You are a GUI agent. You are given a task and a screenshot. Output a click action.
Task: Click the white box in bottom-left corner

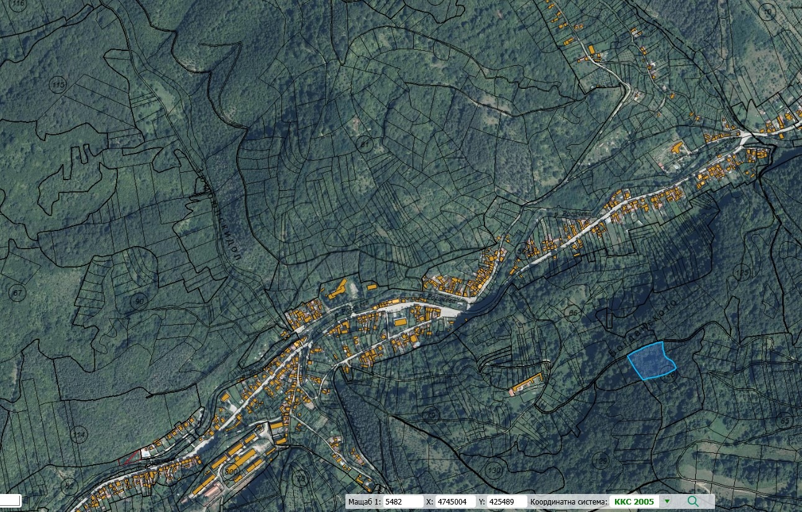[x=10, y=500]
